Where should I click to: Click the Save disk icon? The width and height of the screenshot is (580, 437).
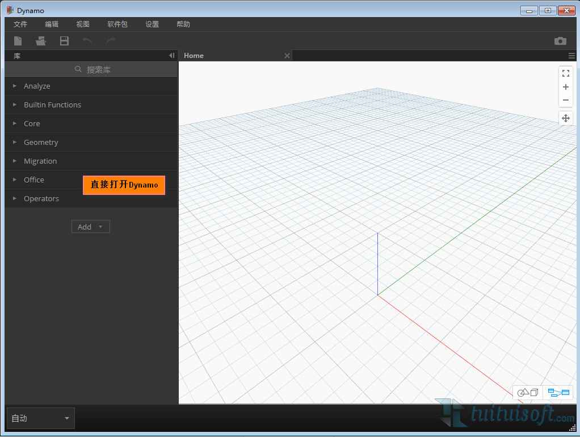point(64,41)
